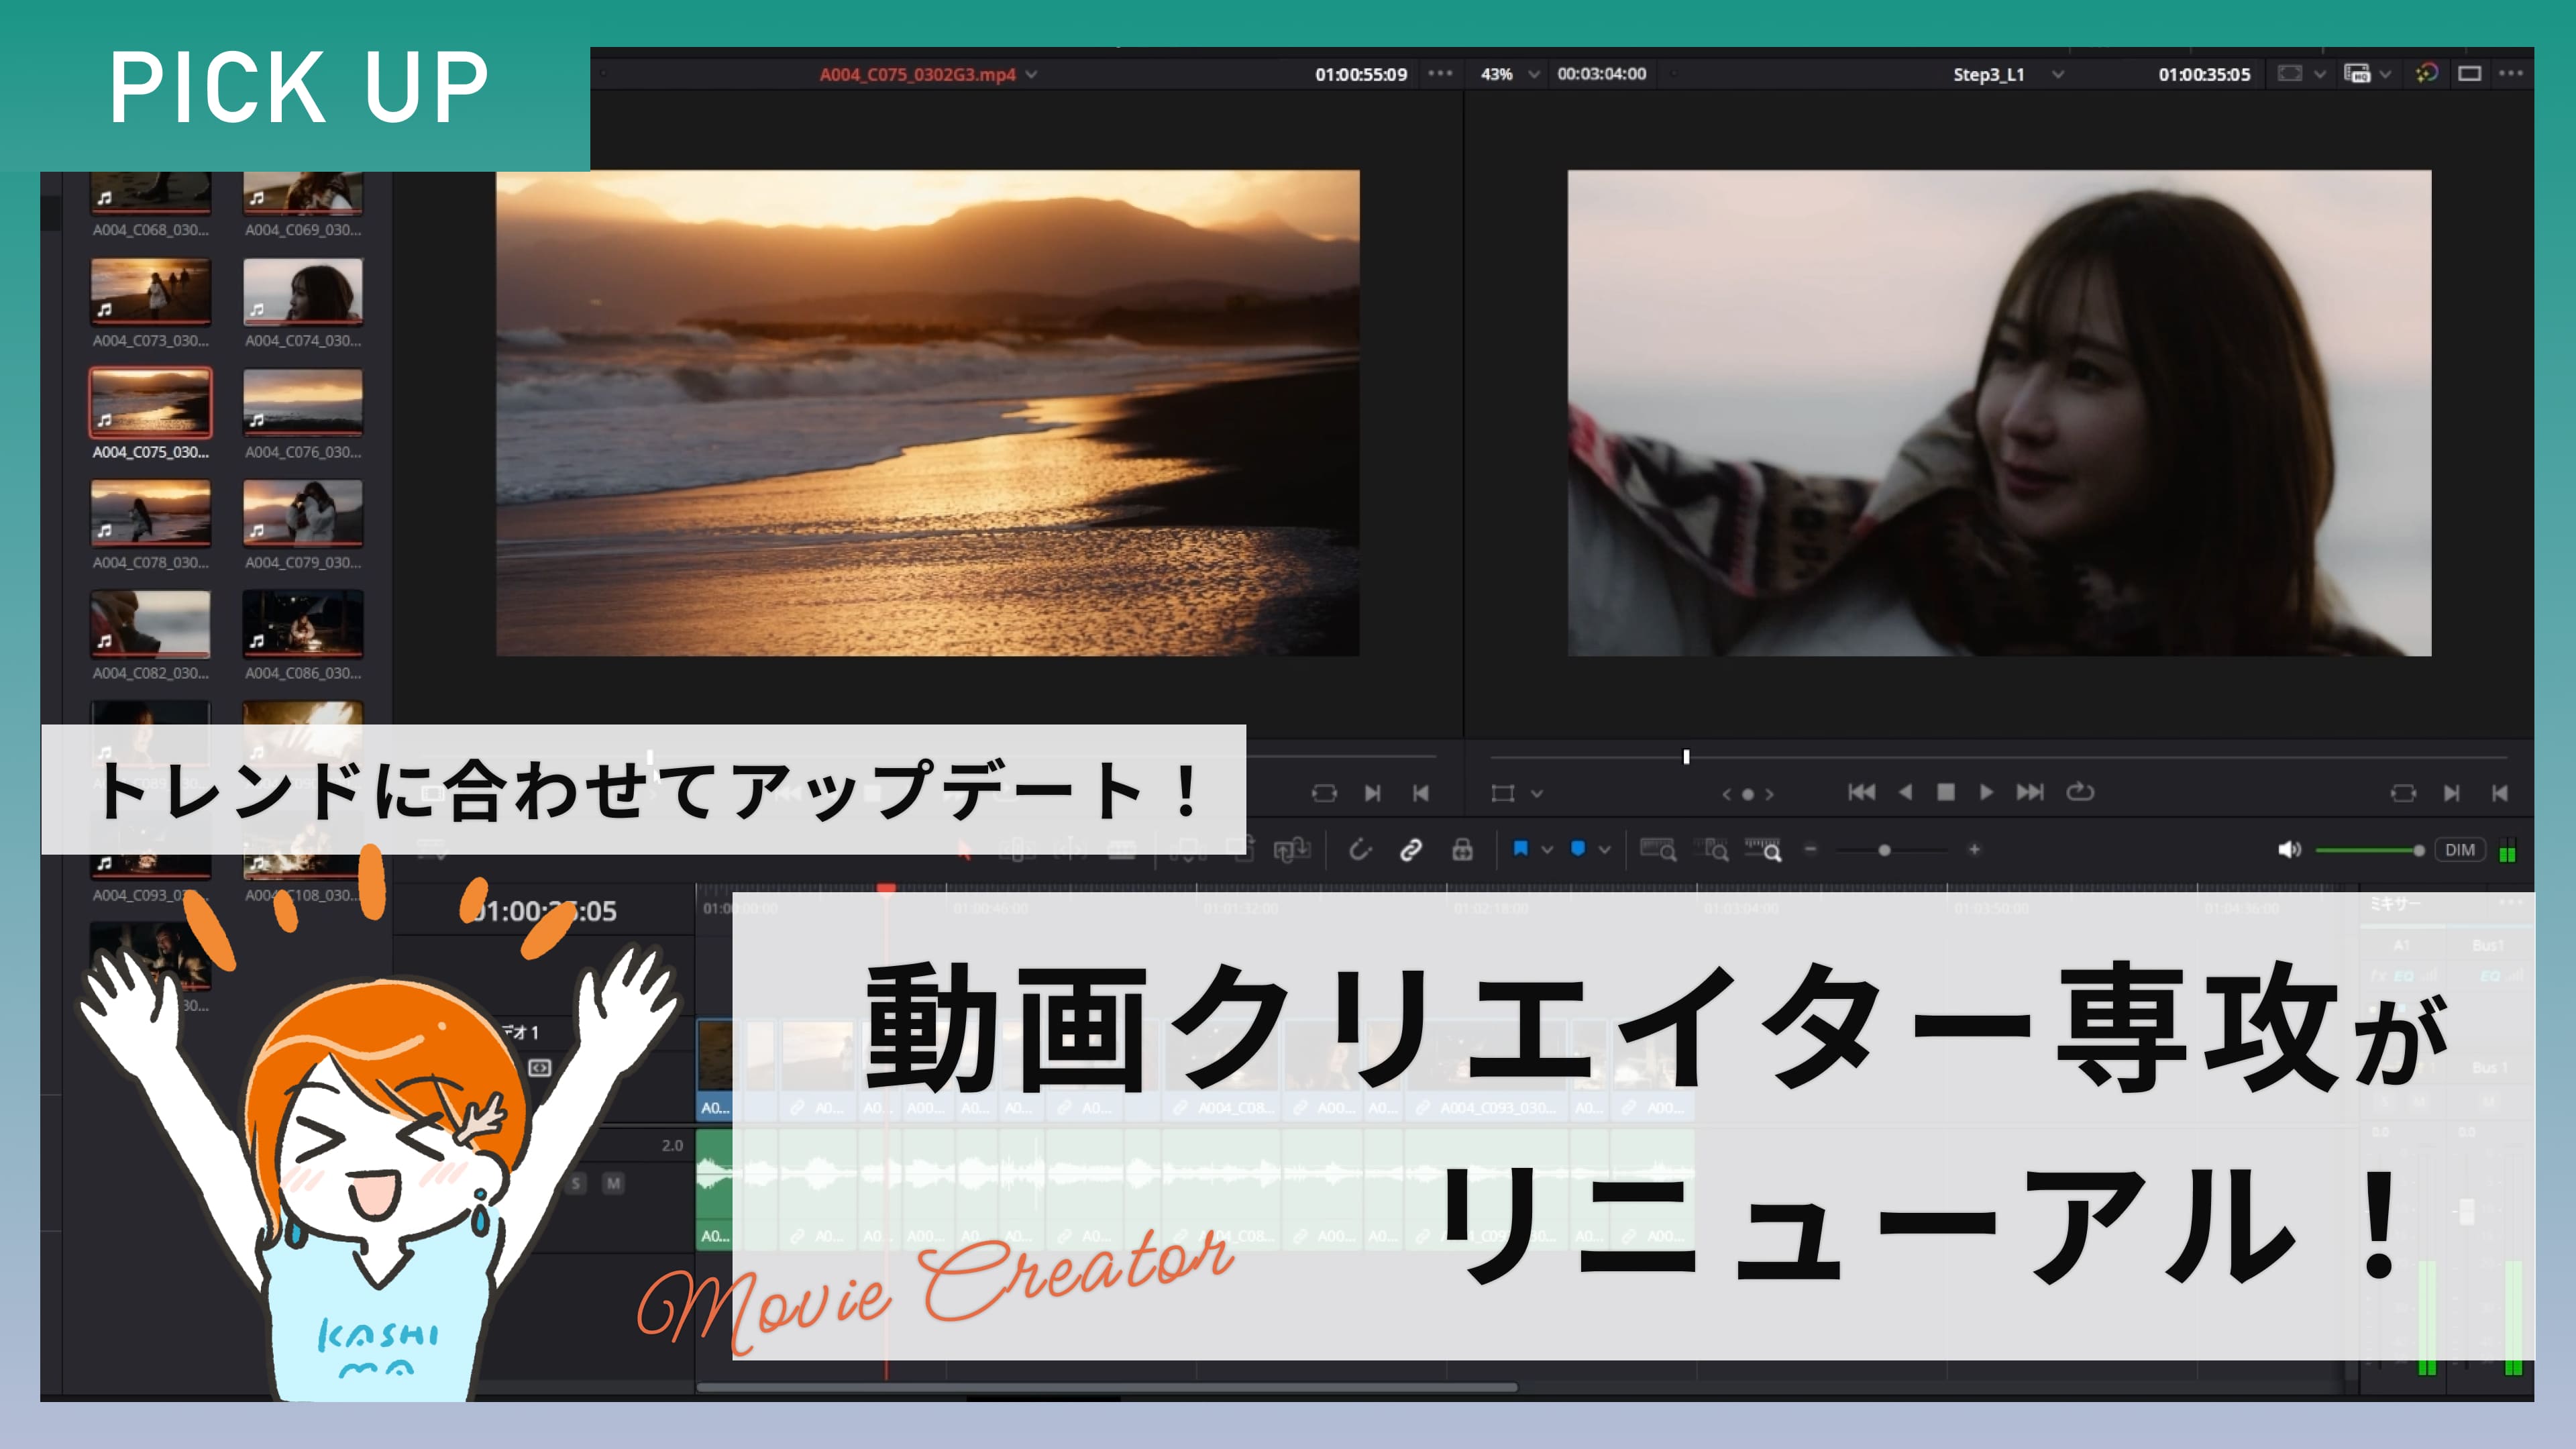The image size is (2576, 1449).
Task: Jump to previous keyframe arrow
Action: [x=1726, y=794]
